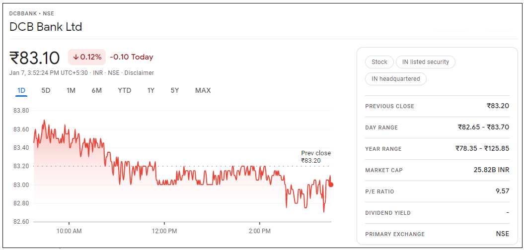The width and height of the screenshot is (524, 250).
Task: Click the 12:00 PM axis label
Action: (164, 231)
